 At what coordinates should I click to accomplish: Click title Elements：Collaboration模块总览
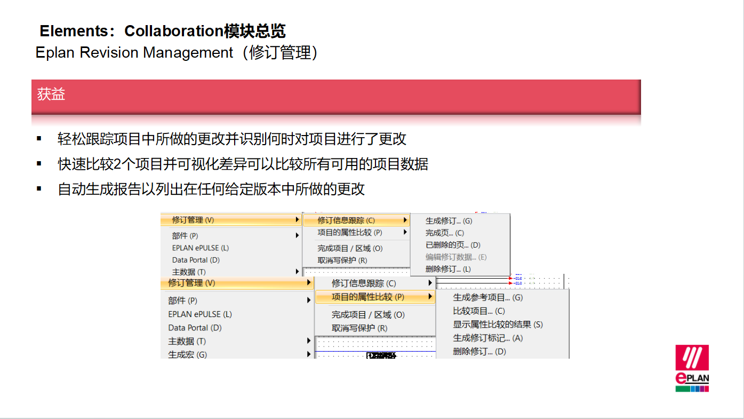click(x=163, y=31)
